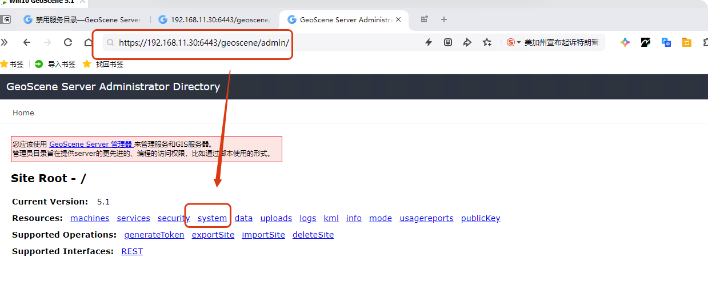This screenshot has height=289, width=708.
Task: Open the 书签 bookmarks star folder
Action: [12, 65]
